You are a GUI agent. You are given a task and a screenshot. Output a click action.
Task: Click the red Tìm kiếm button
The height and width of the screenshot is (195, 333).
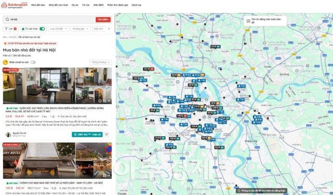[x=103, y=20]
